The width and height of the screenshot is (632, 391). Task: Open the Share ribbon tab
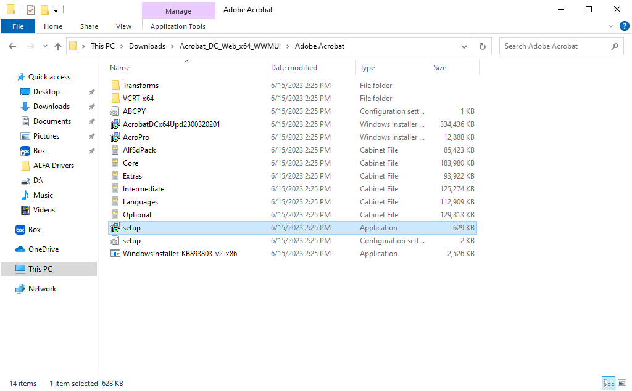point(89,26)
